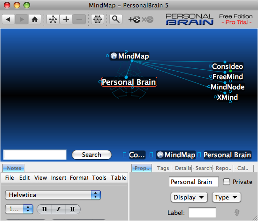Select the MindNode thought
Image resolution: width=258 pixels, height=221 pixels.
click(228, 87)
